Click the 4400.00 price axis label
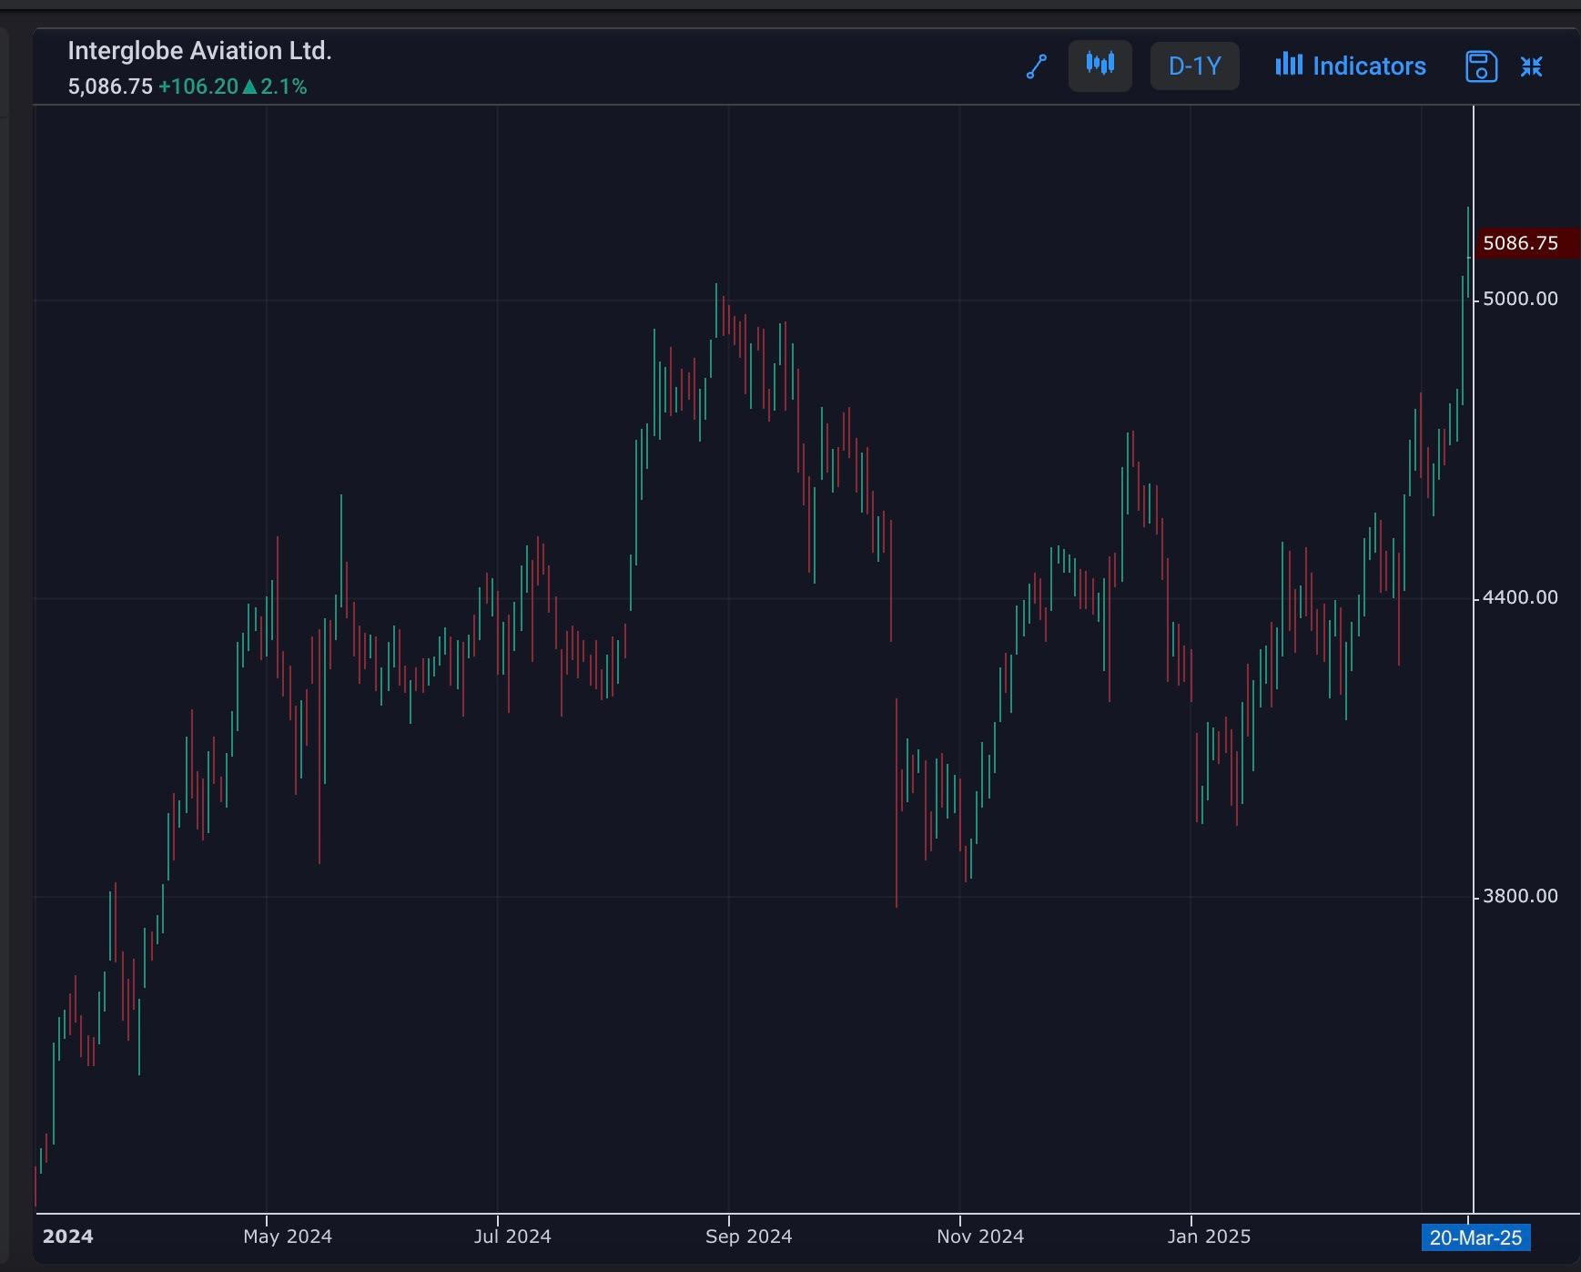 click(1520, 597)
